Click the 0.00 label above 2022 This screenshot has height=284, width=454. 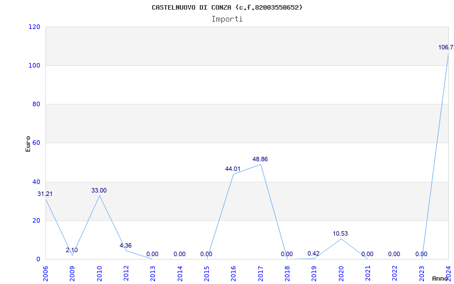click(394, 254)
